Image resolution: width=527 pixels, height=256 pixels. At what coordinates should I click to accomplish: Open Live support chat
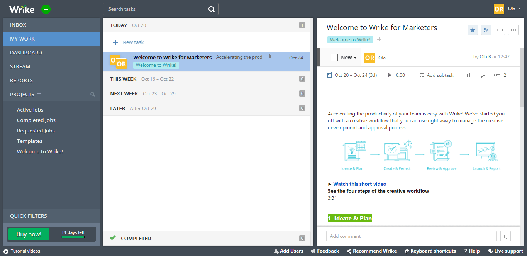(x=505, y=251)
